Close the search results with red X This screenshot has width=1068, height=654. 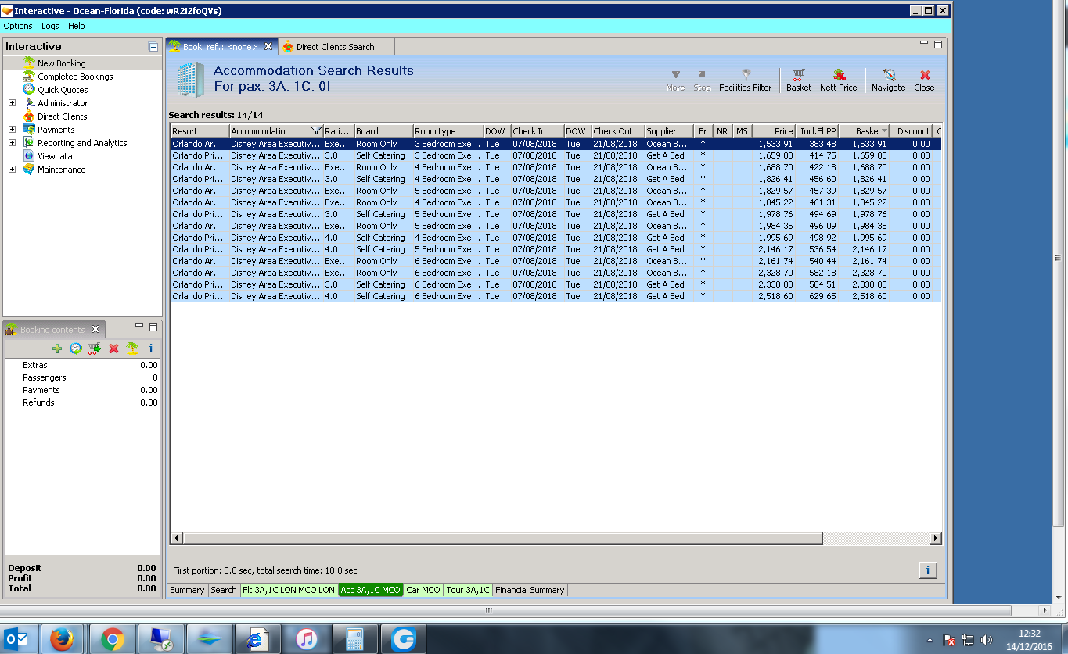click(924, 80)
